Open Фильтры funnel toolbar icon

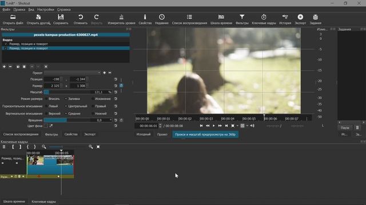242,19
